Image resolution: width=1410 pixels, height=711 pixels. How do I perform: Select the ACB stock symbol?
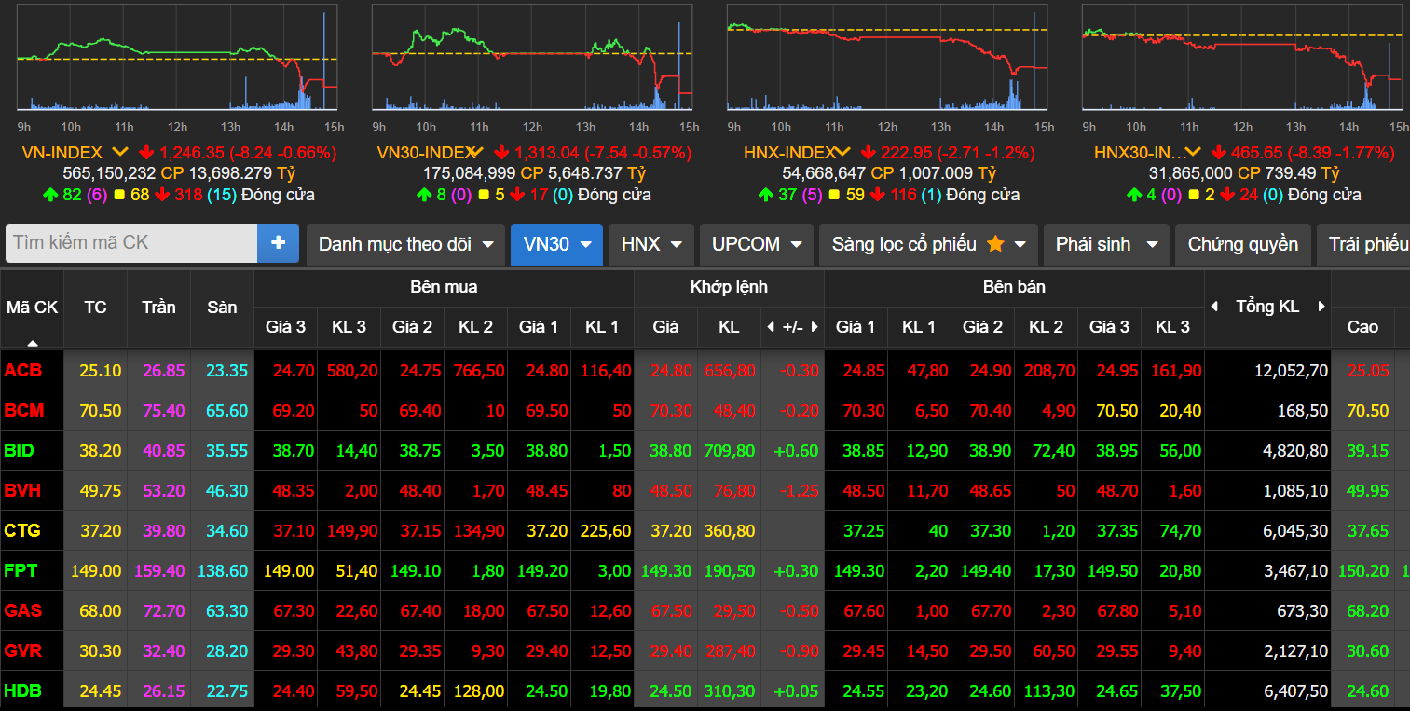coord(23,371)
